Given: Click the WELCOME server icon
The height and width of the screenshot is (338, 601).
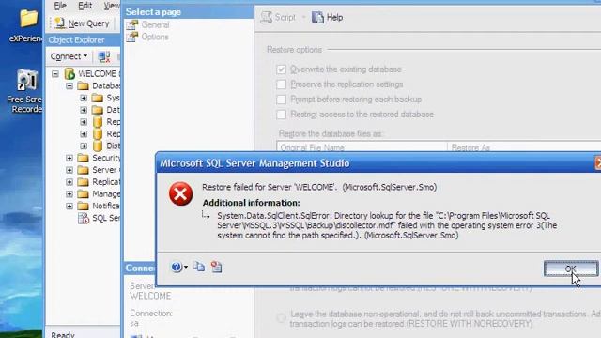Looking at the screenshot, I should pos(69,73).
